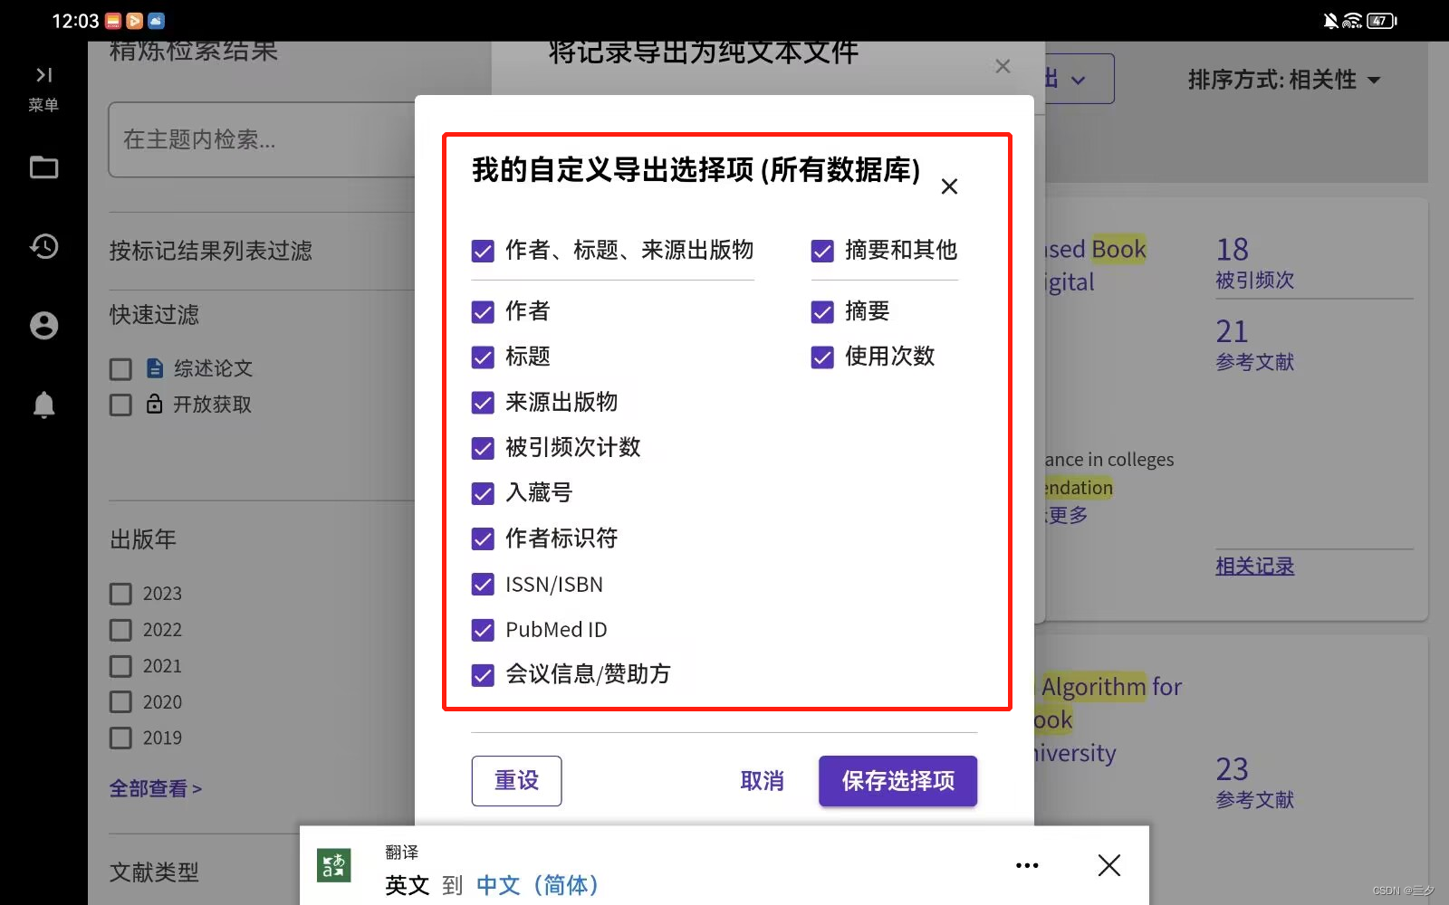Expand the sidebar menu arrow icon
Viewport: 1449px width, 905px height.
(x=43, y=75)
